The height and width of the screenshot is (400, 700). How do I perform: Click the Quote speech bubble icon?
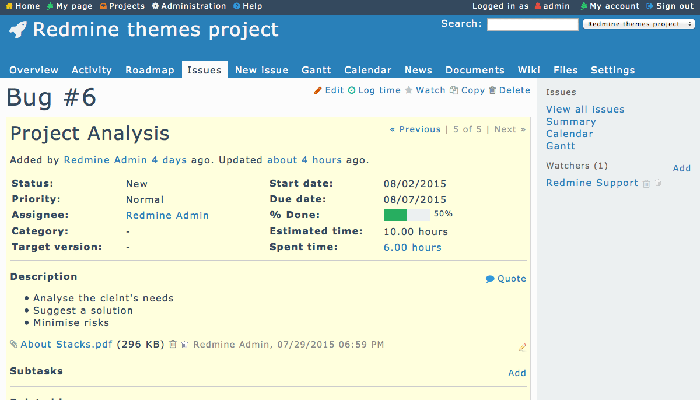pos(490,279)
